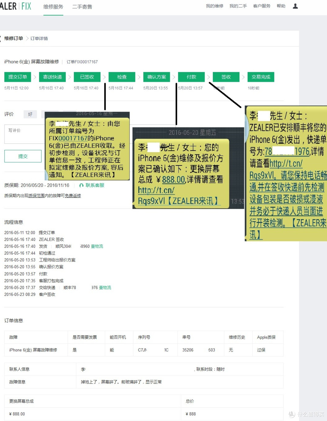
Task: Click the Apple质保 column header
Action: pos(266,337)
